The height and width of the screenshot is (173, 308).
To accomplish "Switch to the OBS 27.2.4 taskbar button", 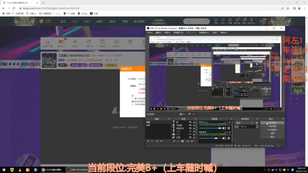I will [77, 170].
